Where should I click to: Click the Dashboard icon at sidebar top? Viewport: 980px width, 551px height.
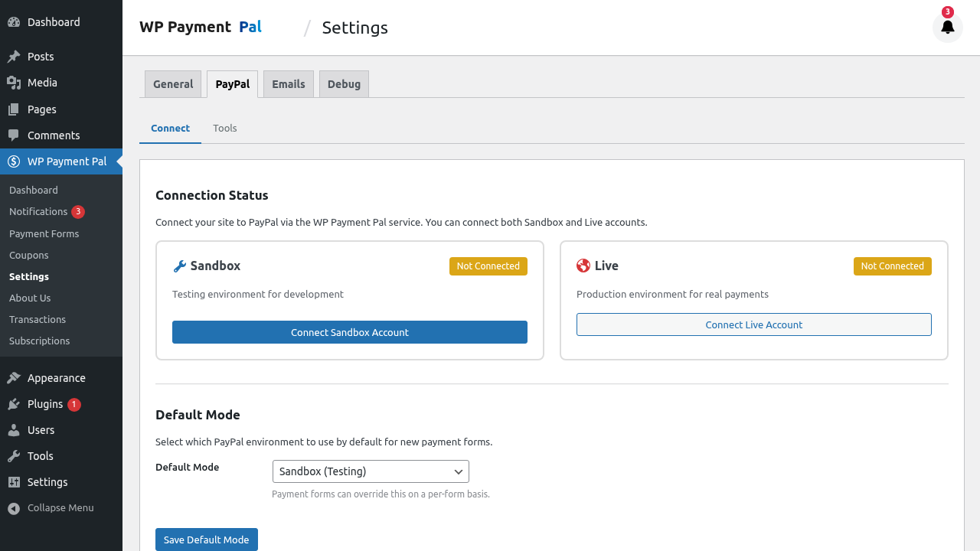pyautogui.click(x=12, y=21)
